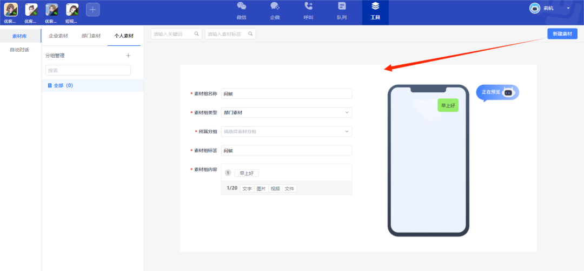This screenshot has height=271, width=584.
Task: Click the 分组管理 heading text
Action: click(x=55, y=56)
